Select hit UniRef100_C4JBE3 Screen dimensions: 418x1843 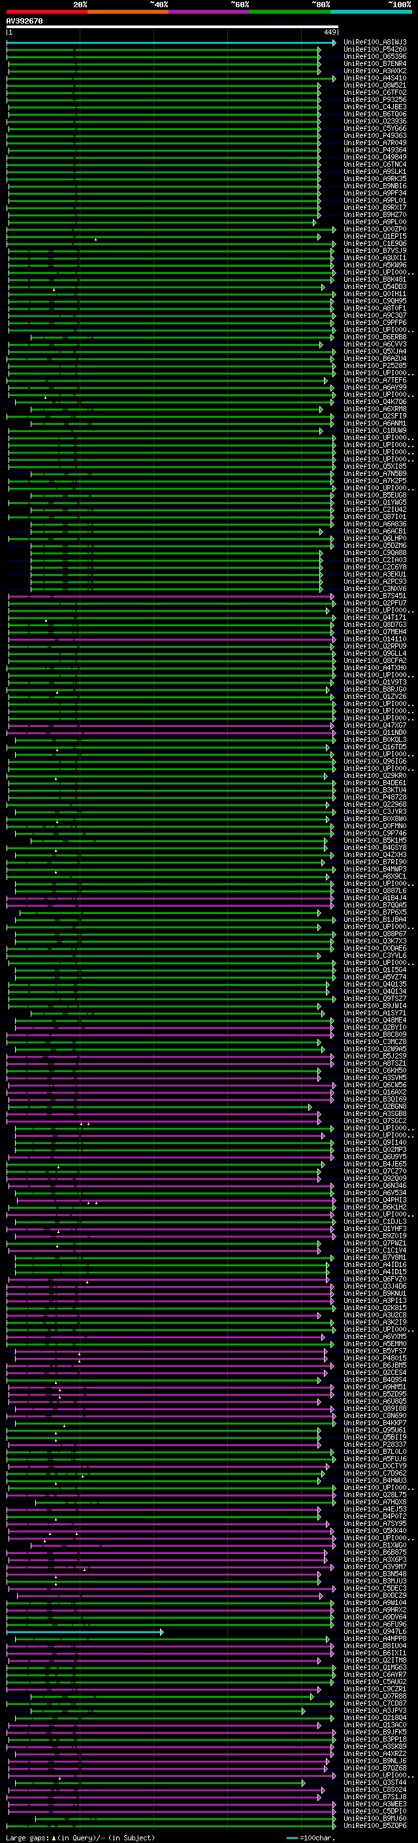tap(374, 107)
